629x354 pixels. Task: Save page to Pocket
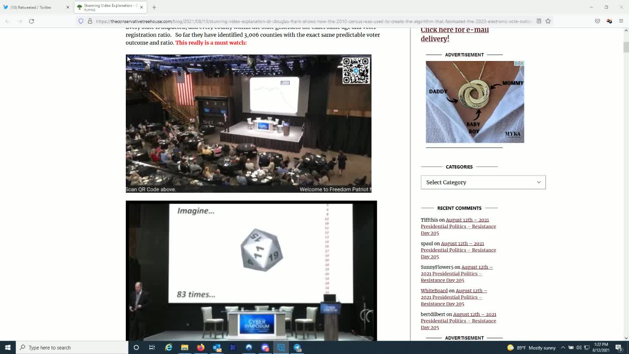598,21
